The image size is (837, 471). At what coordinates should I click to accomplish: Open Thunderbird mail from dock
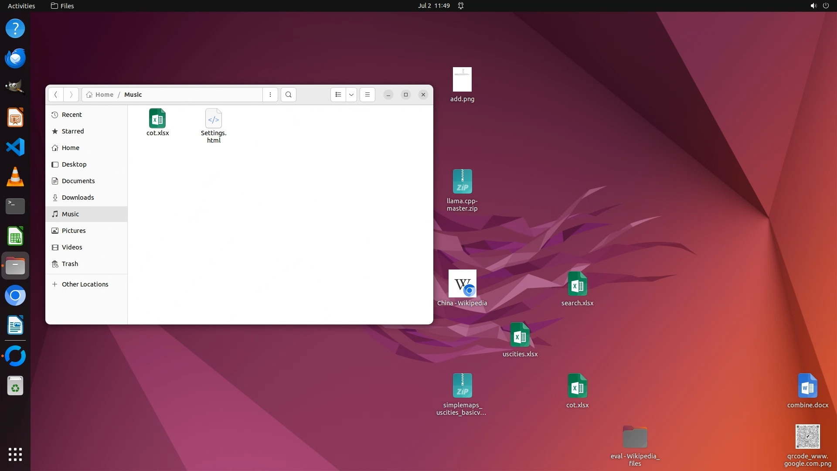(15, 58)
